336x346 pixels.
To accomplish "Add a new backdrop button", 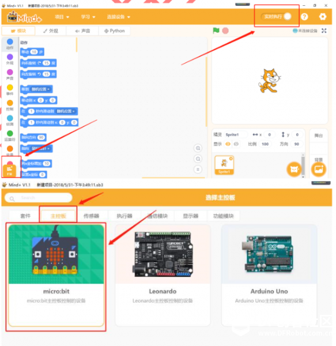I will [x=319, y=169].
